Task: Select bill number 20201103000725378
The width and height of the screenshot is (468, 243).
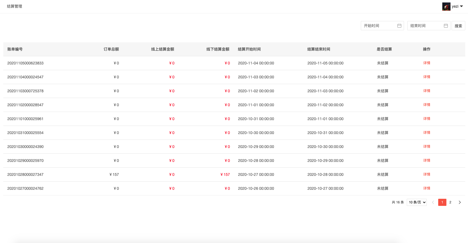Action: pos(25,91)
